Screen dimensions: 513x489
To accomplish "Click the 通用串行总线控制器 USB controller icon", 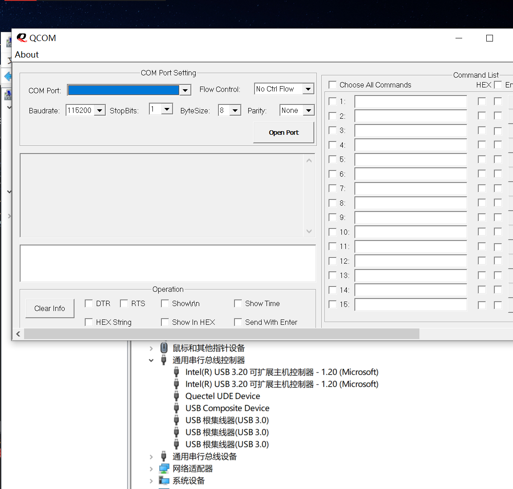I will pos(164,360).
